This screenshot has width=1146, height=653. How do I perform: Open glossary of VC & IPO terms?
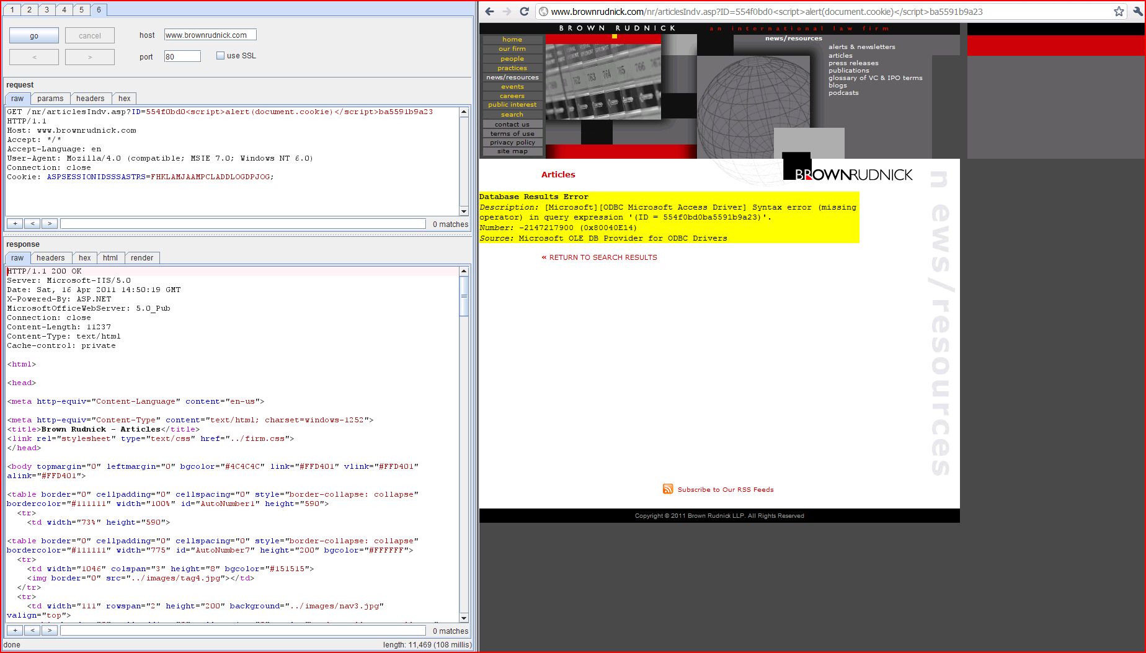pyautogui.click(x=876, y=78)
